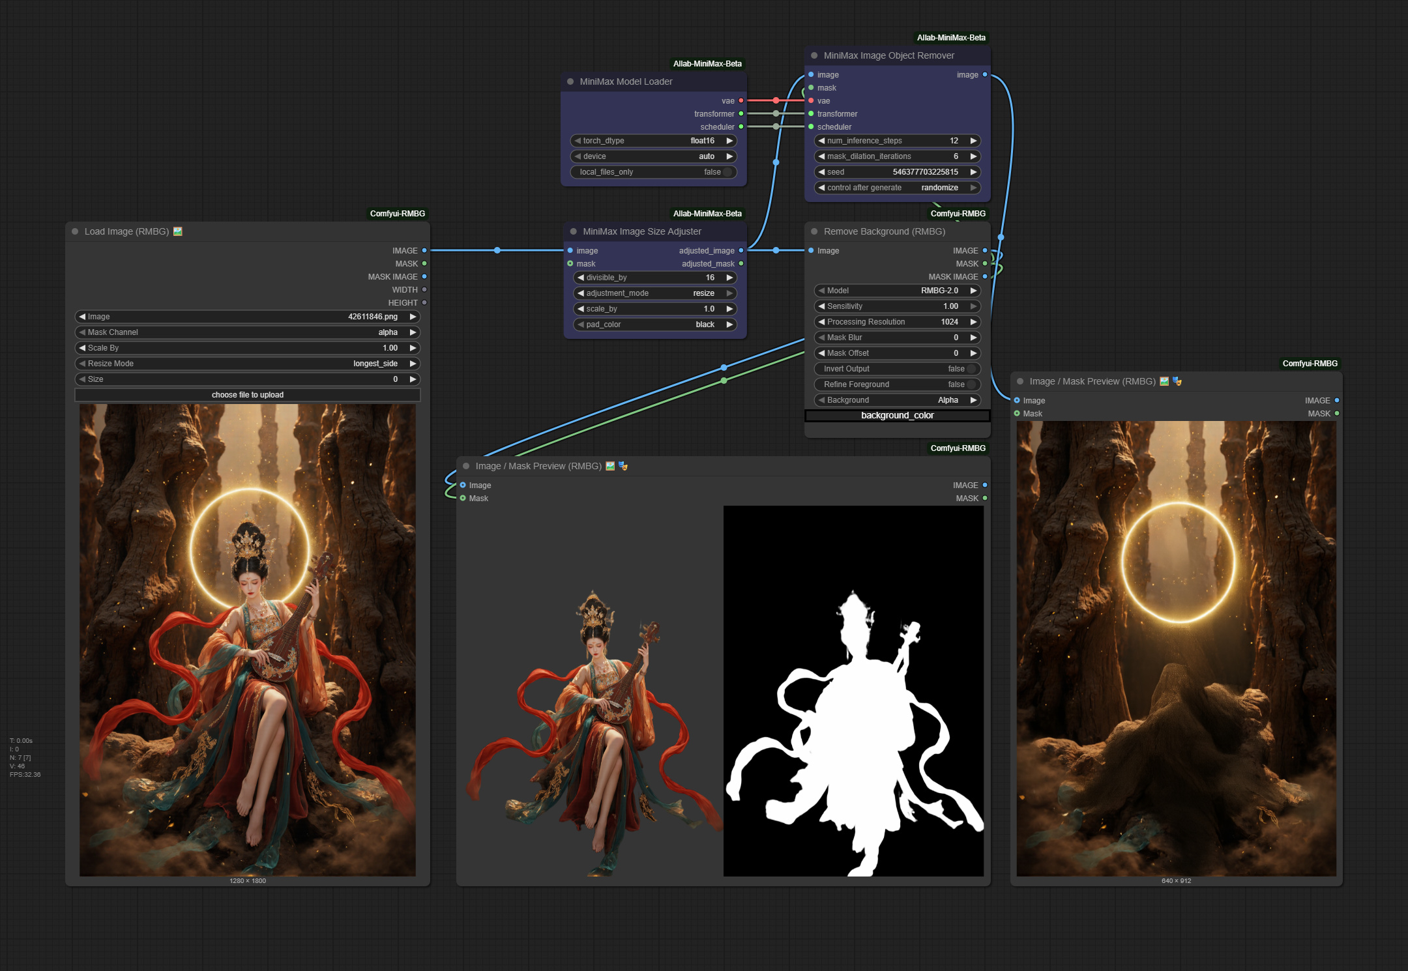The height and width of the screenshot is (971, 1408).
Task: Click the MASK IMAGE output dot on Remove Background
Action: 984,276
